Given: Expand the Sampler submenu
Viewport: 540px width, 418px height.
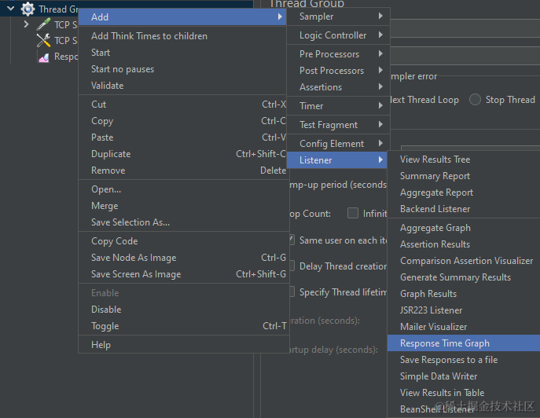Looking at the screenshot, I should (338, 16).
